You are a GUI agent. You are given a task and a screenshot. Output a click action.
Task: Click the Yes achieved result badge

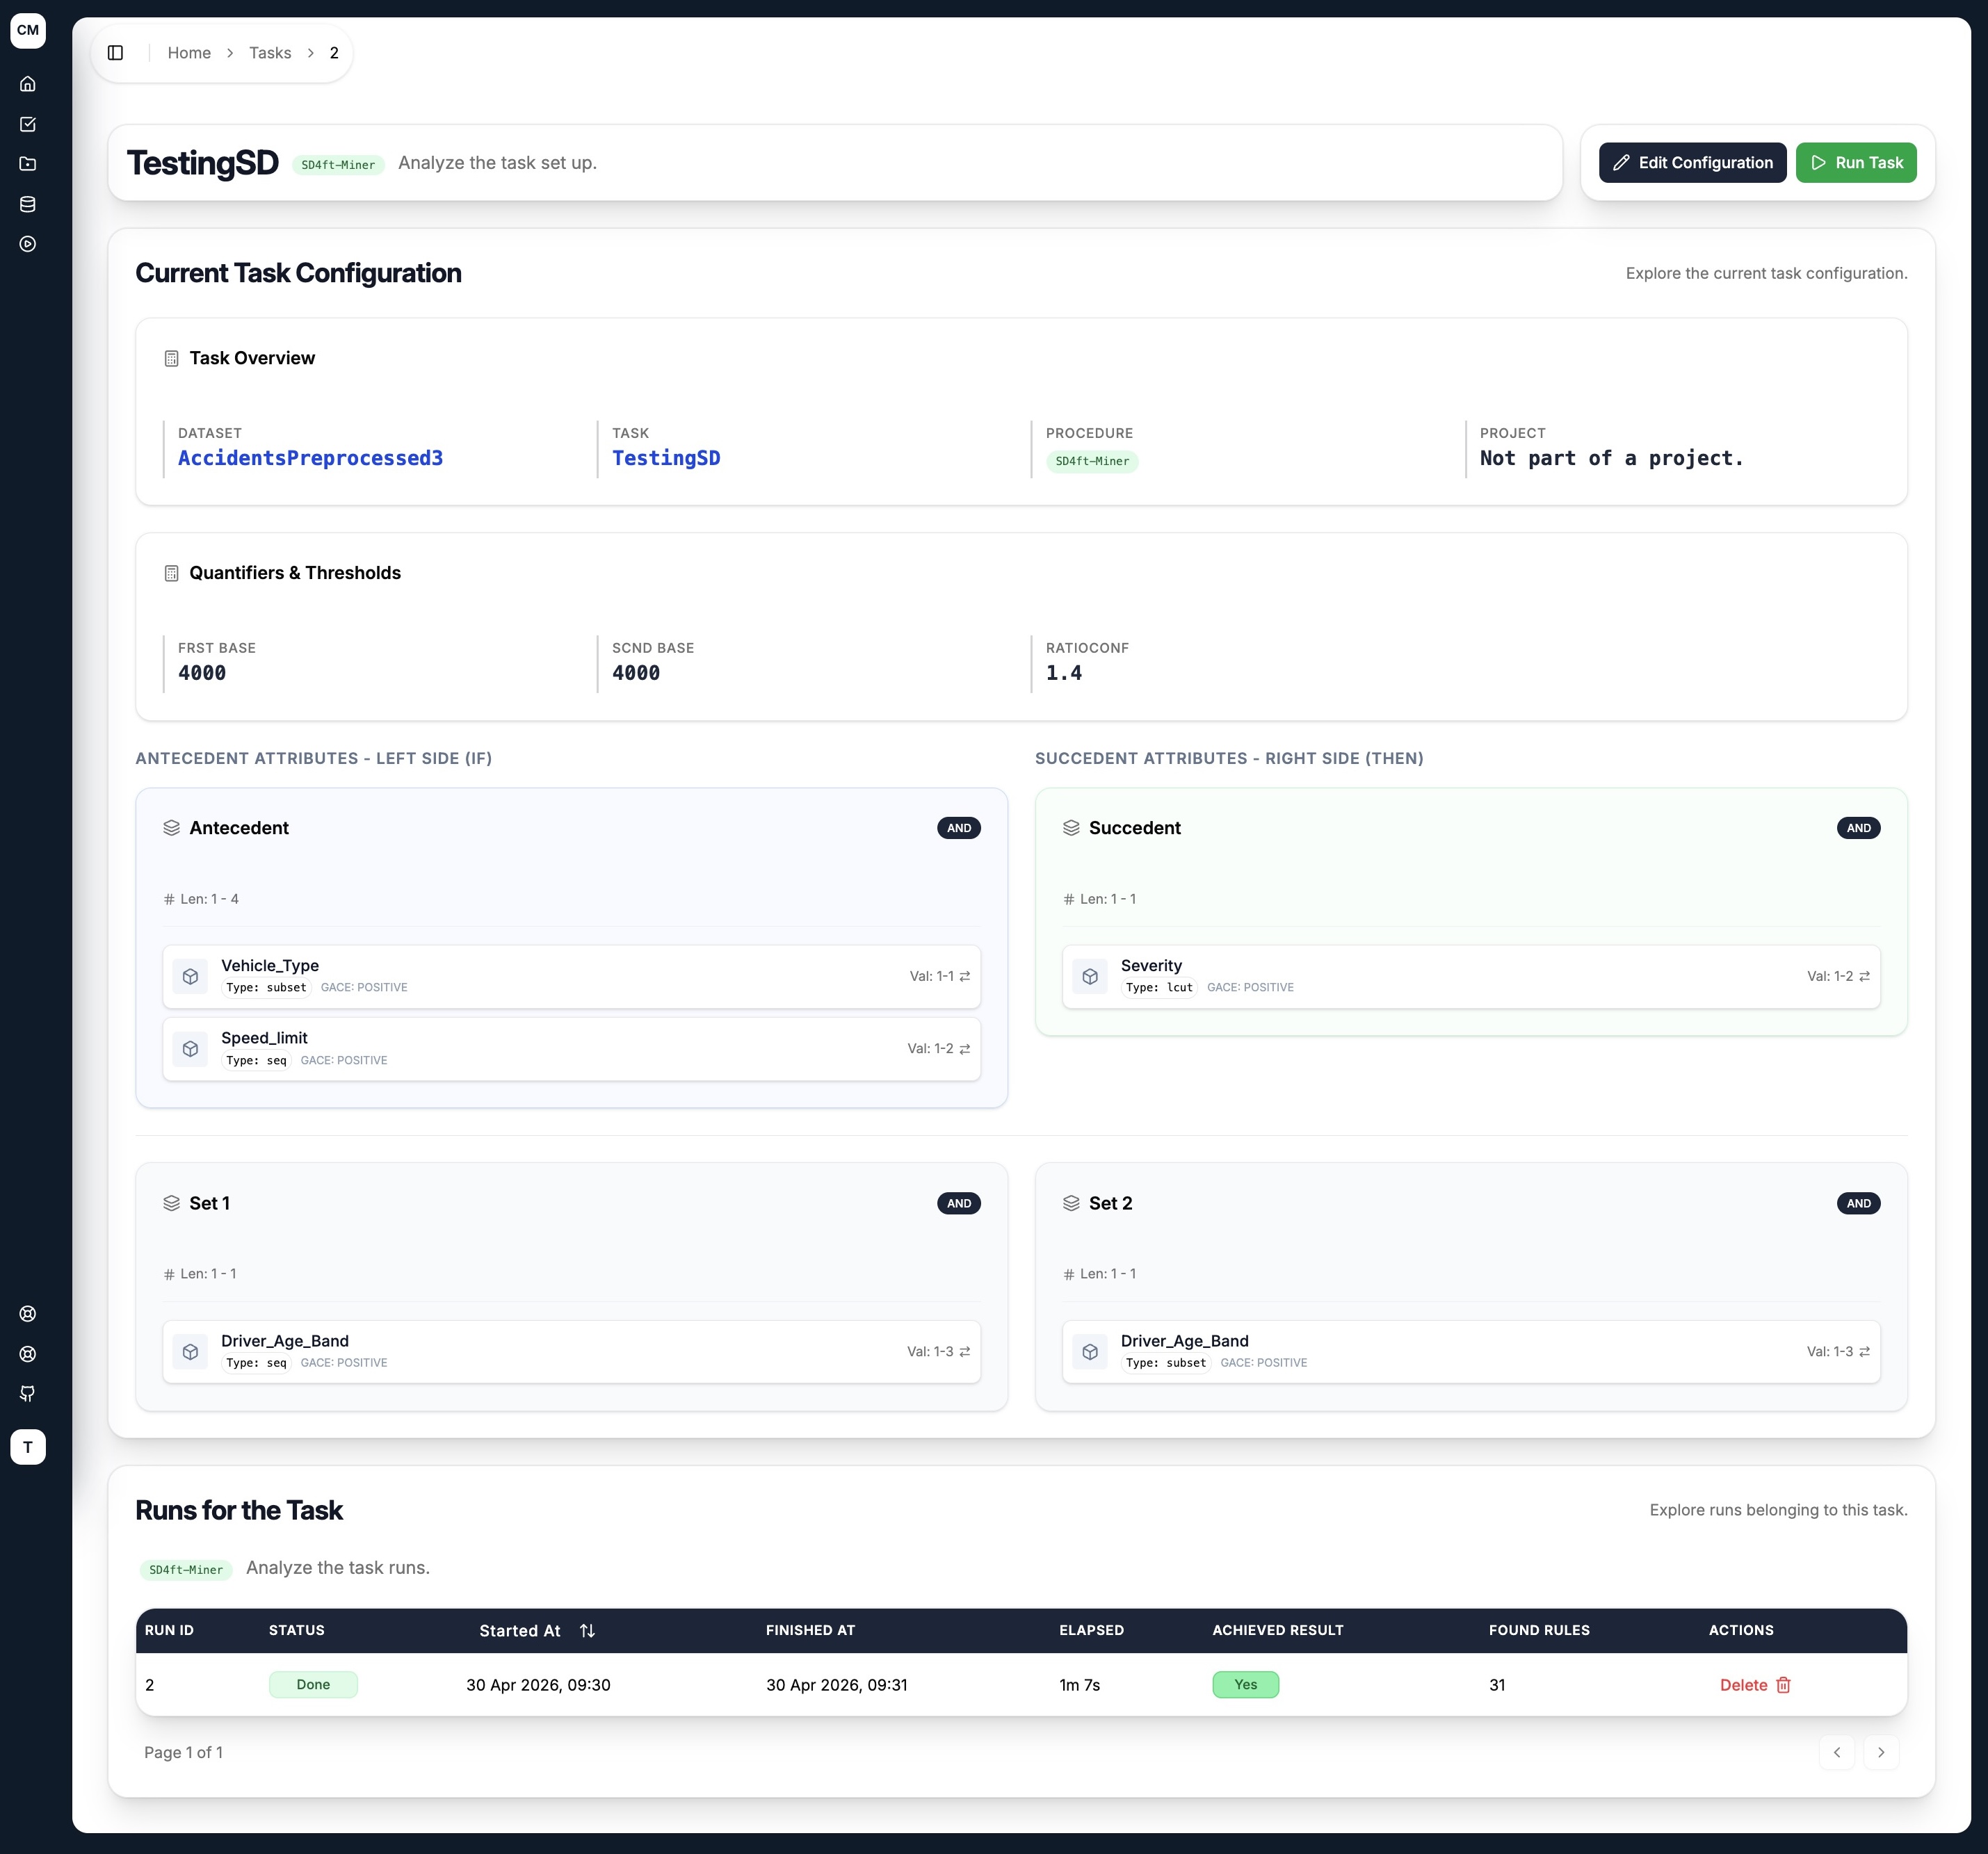(1245, 1685)
